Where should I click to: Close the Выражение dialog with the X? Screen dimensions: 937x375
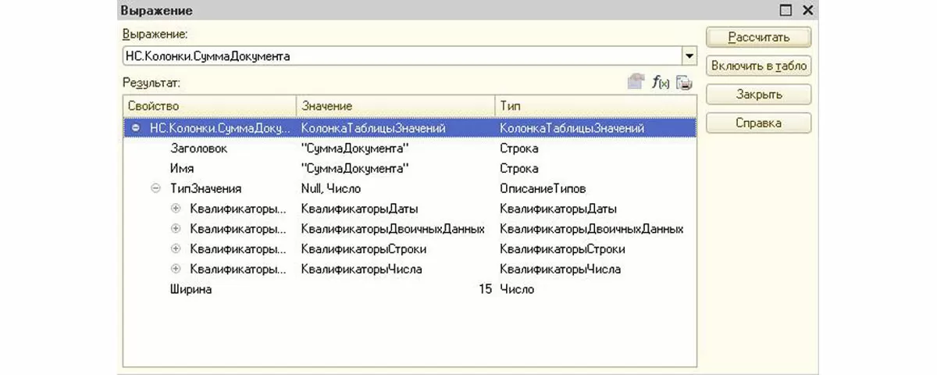[807, 10]
